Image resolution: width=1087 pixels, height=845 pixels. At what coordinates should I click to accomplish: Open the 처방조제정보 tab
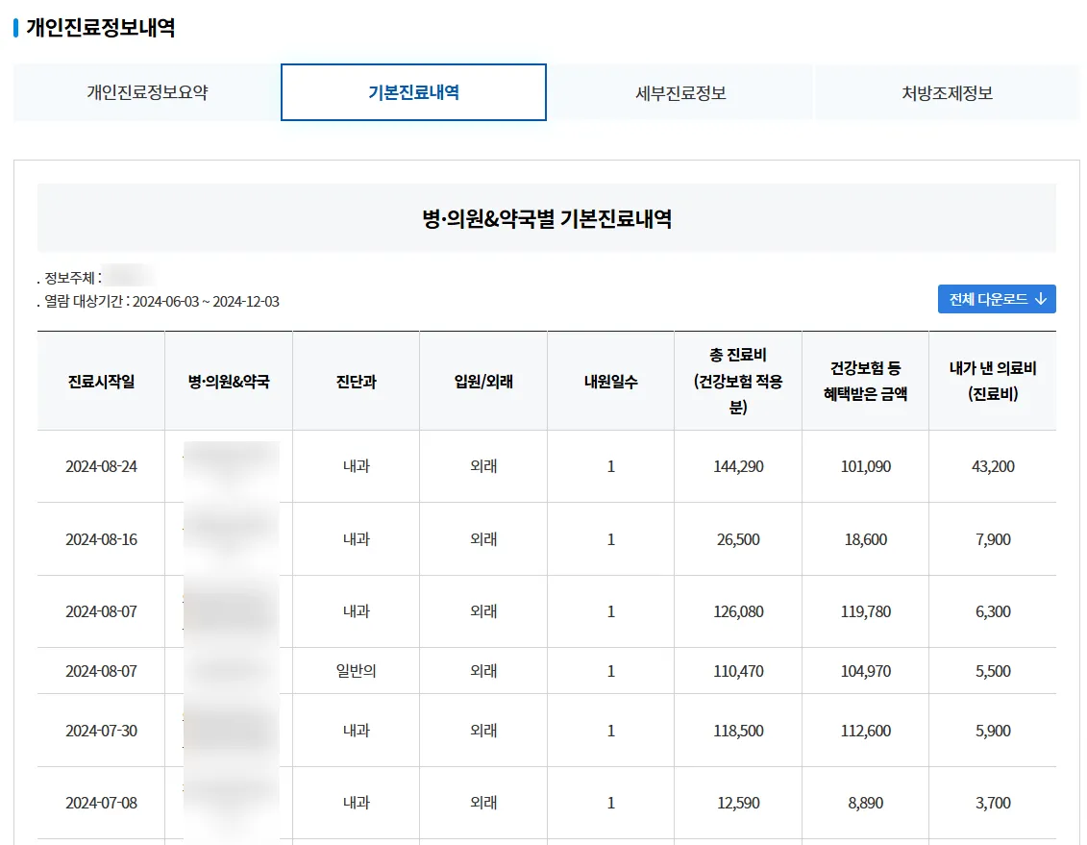[x=948, y=92]
